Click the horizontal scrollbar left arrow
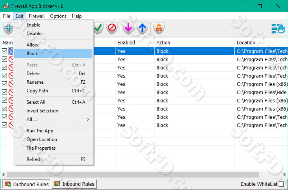Screen dimensions: 288x190 3,174
